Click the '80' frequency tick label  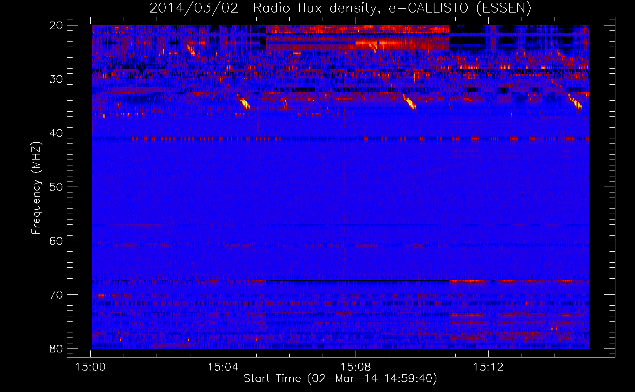[x=57, y=349]
